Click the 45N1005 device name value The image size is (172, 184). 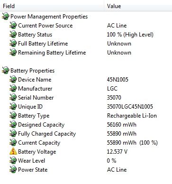tap(118, 80)
